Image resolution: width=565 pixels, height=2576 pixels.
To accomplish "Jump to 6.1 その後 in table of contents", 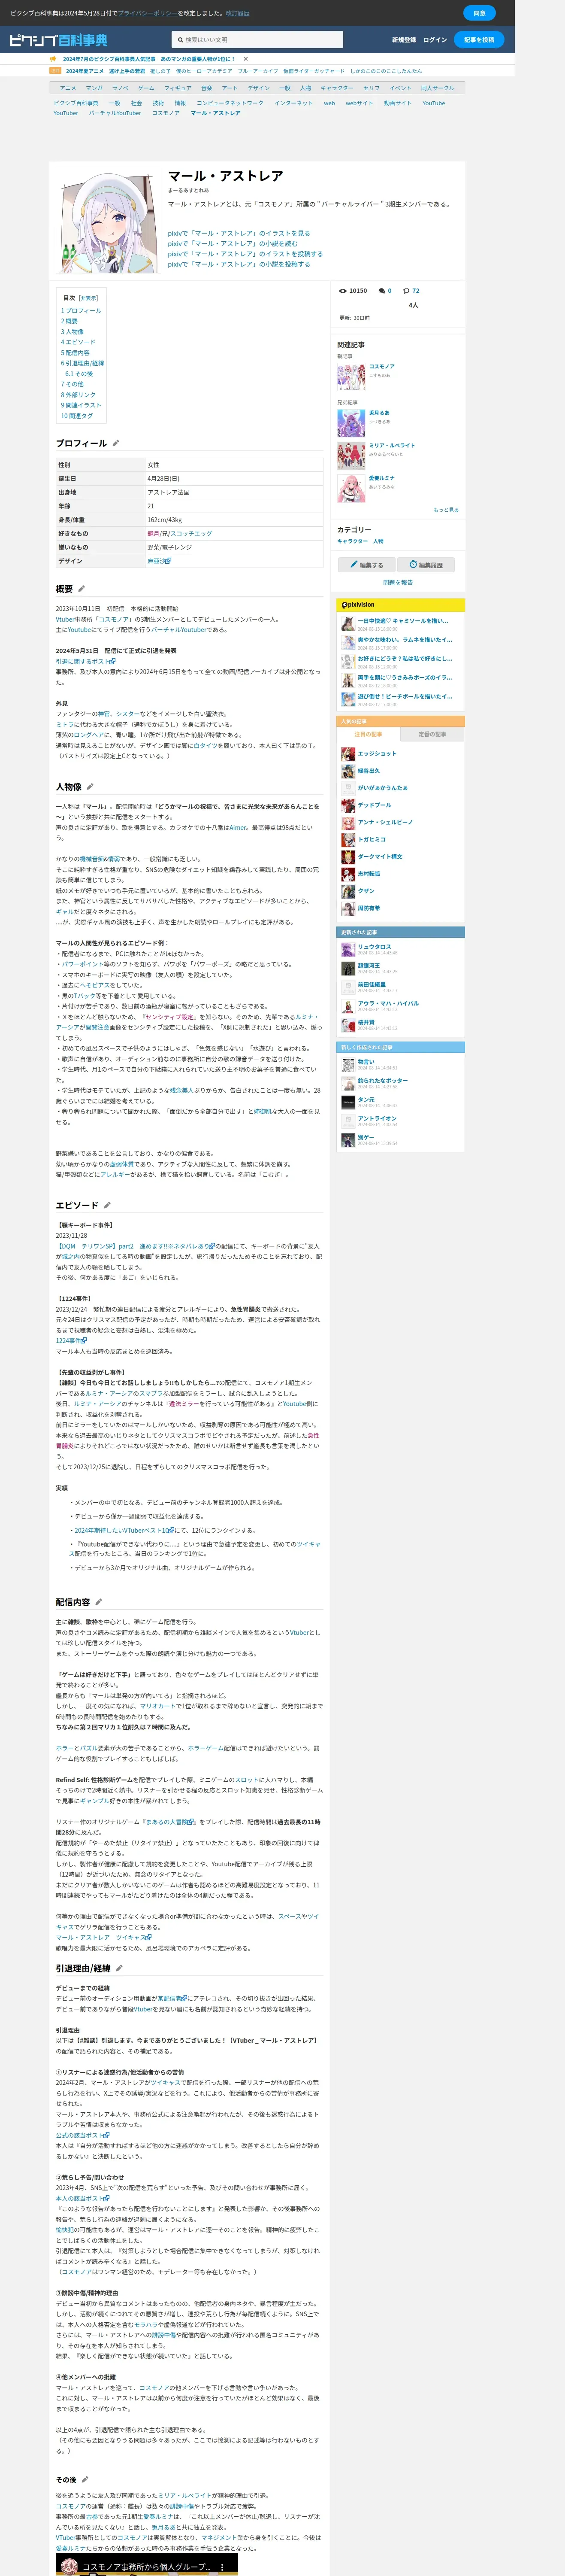I will [79, 374].
